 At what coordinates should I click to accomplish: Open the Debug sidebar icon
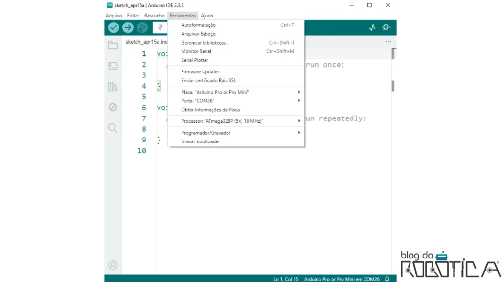(x=113, y=107)
